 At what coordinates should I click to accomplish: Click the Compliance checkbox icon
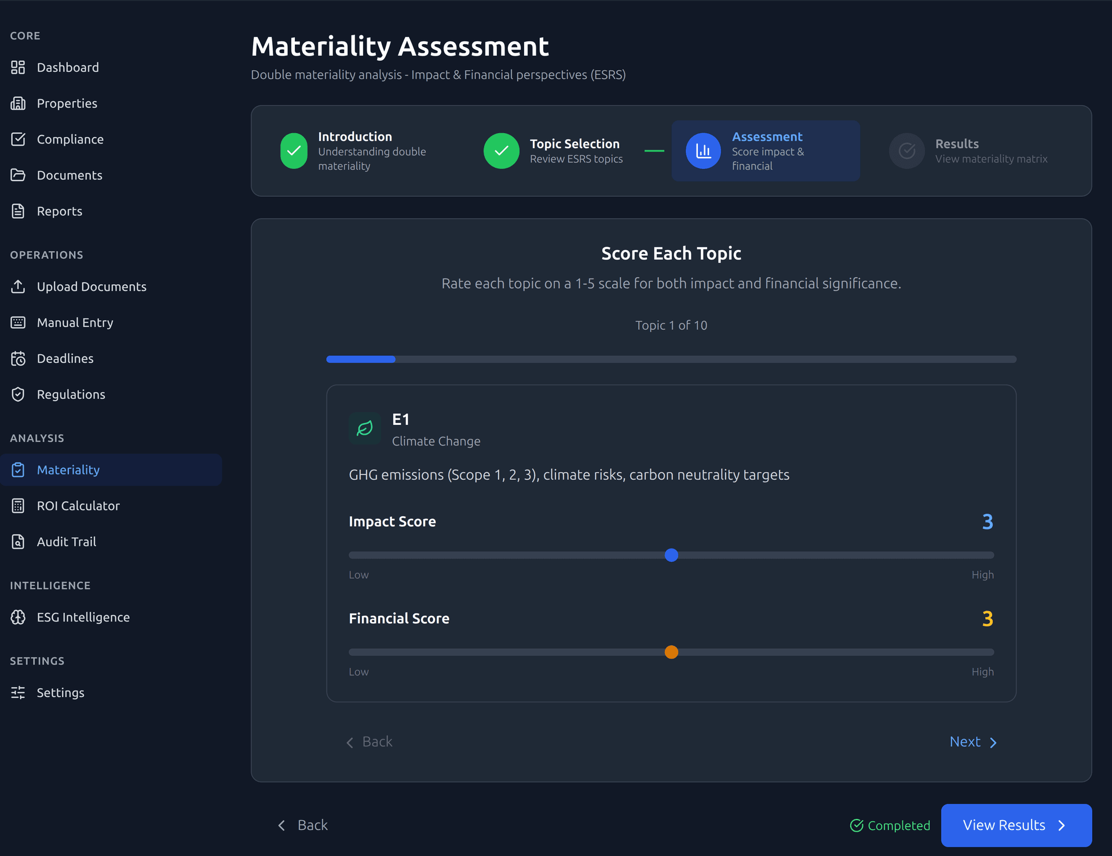click(18, 139)
